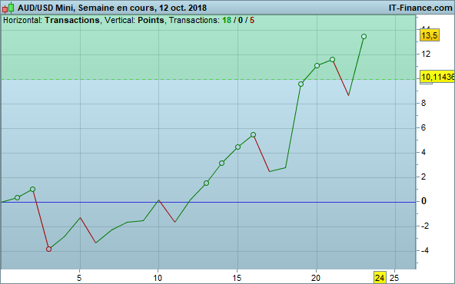Image resolution: width=455 pixels, height=284 pixels.
Task: Click the orange '13,5' value label
Action: point(430,35)
